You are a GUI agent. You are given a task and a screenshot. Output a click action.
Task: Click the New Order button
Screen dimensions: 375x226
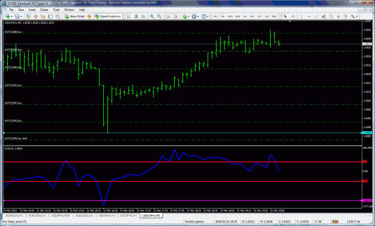[x=74, y=16]
